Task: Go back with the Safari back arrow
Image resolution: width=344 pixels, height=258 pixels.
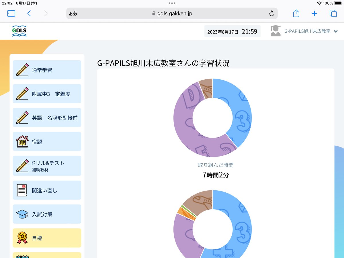Action: pyautogui.click(x=29, y=13)
